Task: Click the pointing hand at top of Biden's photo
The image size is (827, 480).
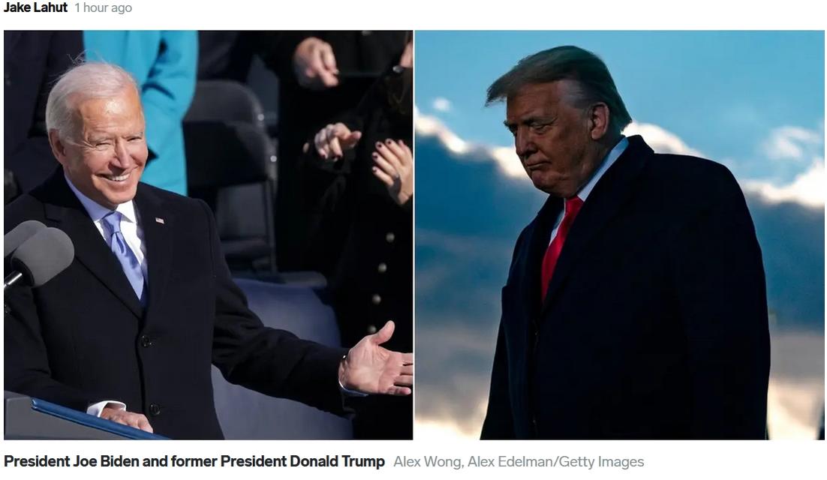Action: tap(317, 62)
